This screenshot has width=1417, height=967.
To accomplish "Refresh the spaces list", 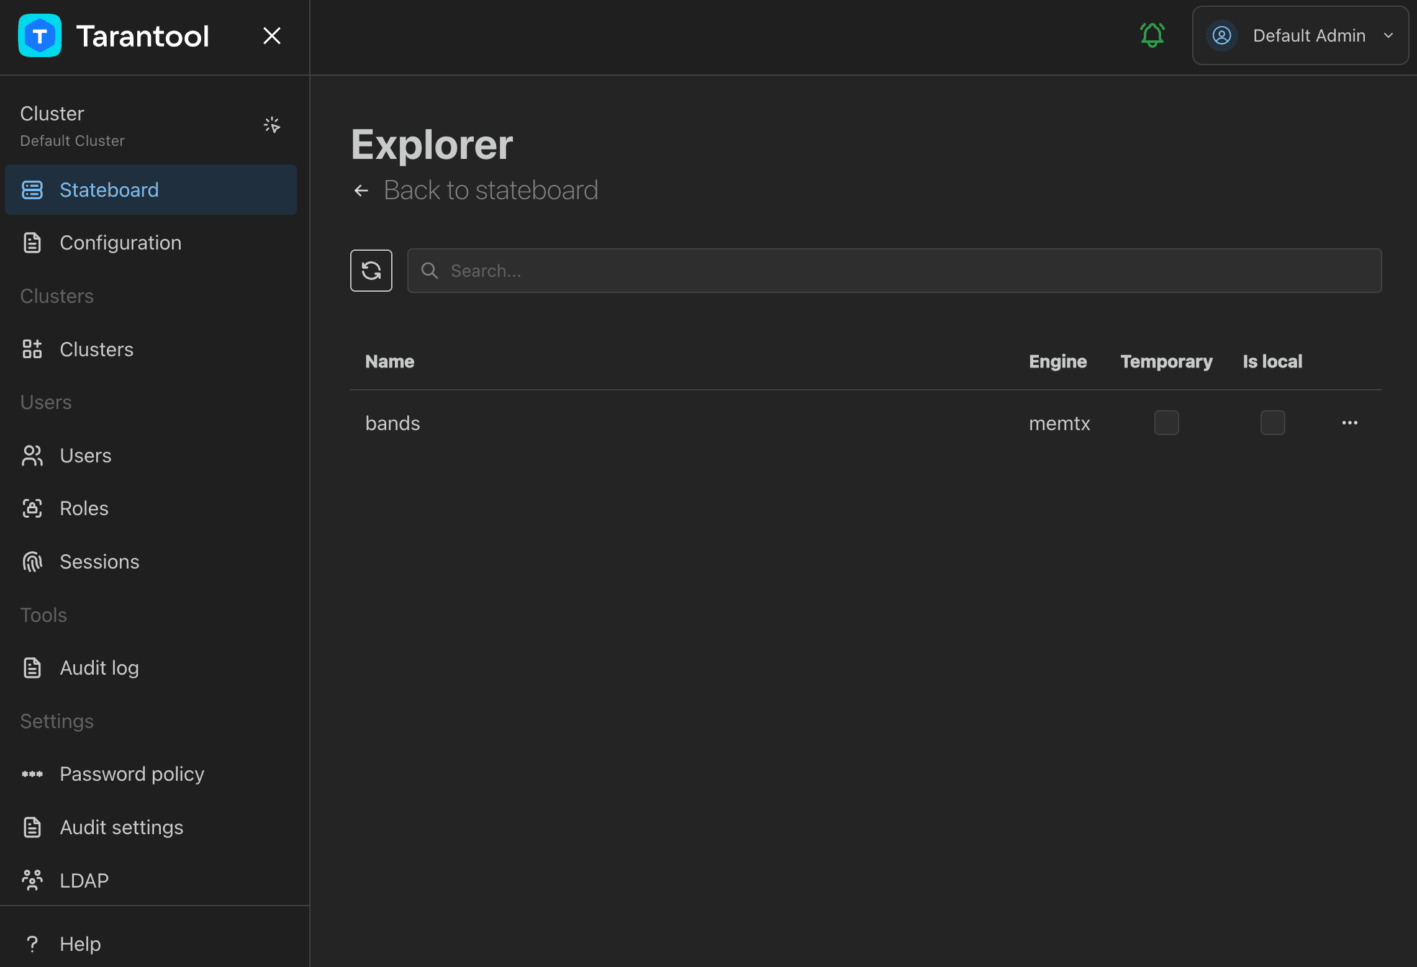I will pyautogui.click(x=371, y=271).
